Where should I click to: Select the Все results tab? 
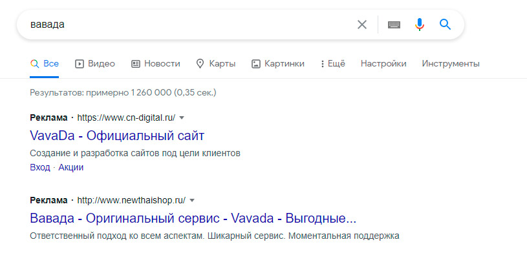pyautogui.click(x=45, y=63)
